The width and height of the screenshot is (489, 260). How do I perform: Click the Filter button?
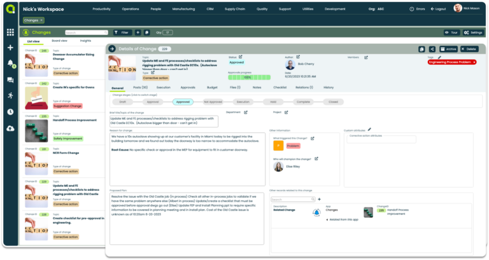[x=122, y=32]
